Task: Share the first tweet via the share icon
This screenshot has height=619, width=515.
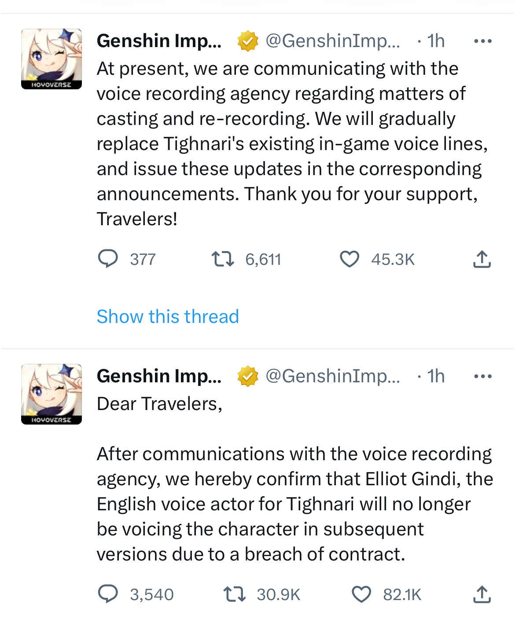Action: [482, 259]
